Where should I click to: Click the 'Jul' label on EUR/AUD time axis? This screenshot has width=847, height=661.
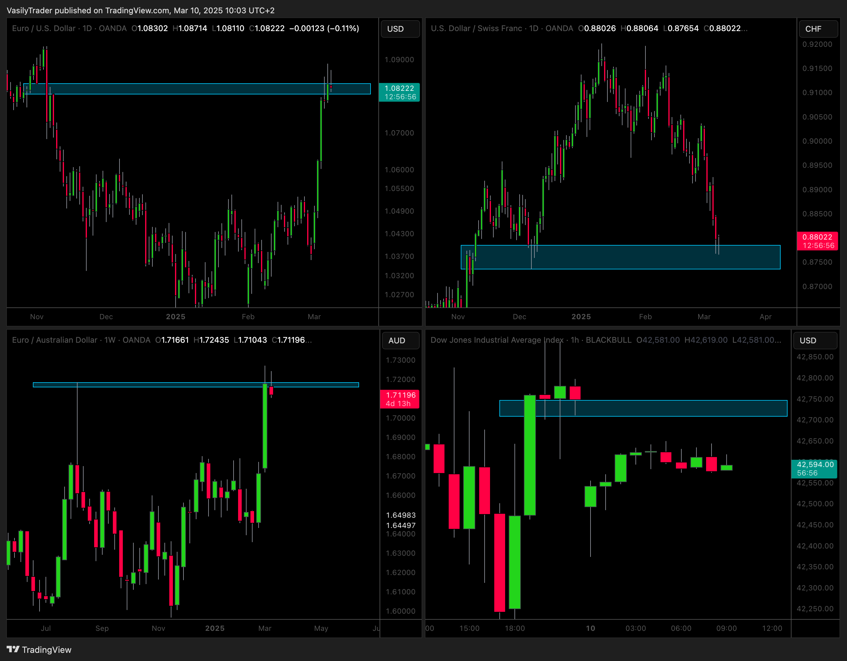pos(46,628)
